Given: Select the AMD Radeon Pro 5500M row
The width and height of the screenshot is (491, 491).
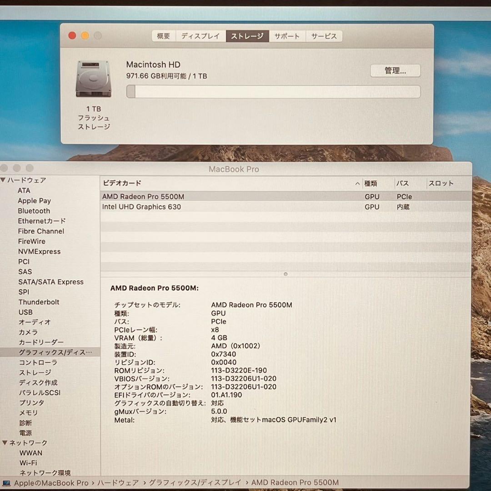Looking at the screenshot, I should click(x=143, y=197).
